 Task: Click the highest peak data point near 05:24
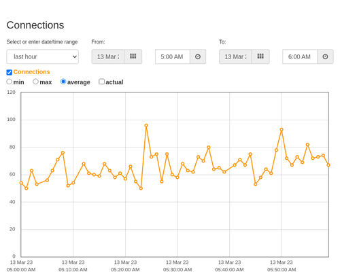146,125
